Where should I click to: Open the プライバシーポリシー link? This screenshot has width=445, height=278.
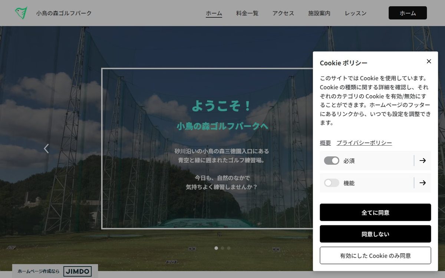pos(364,143)
